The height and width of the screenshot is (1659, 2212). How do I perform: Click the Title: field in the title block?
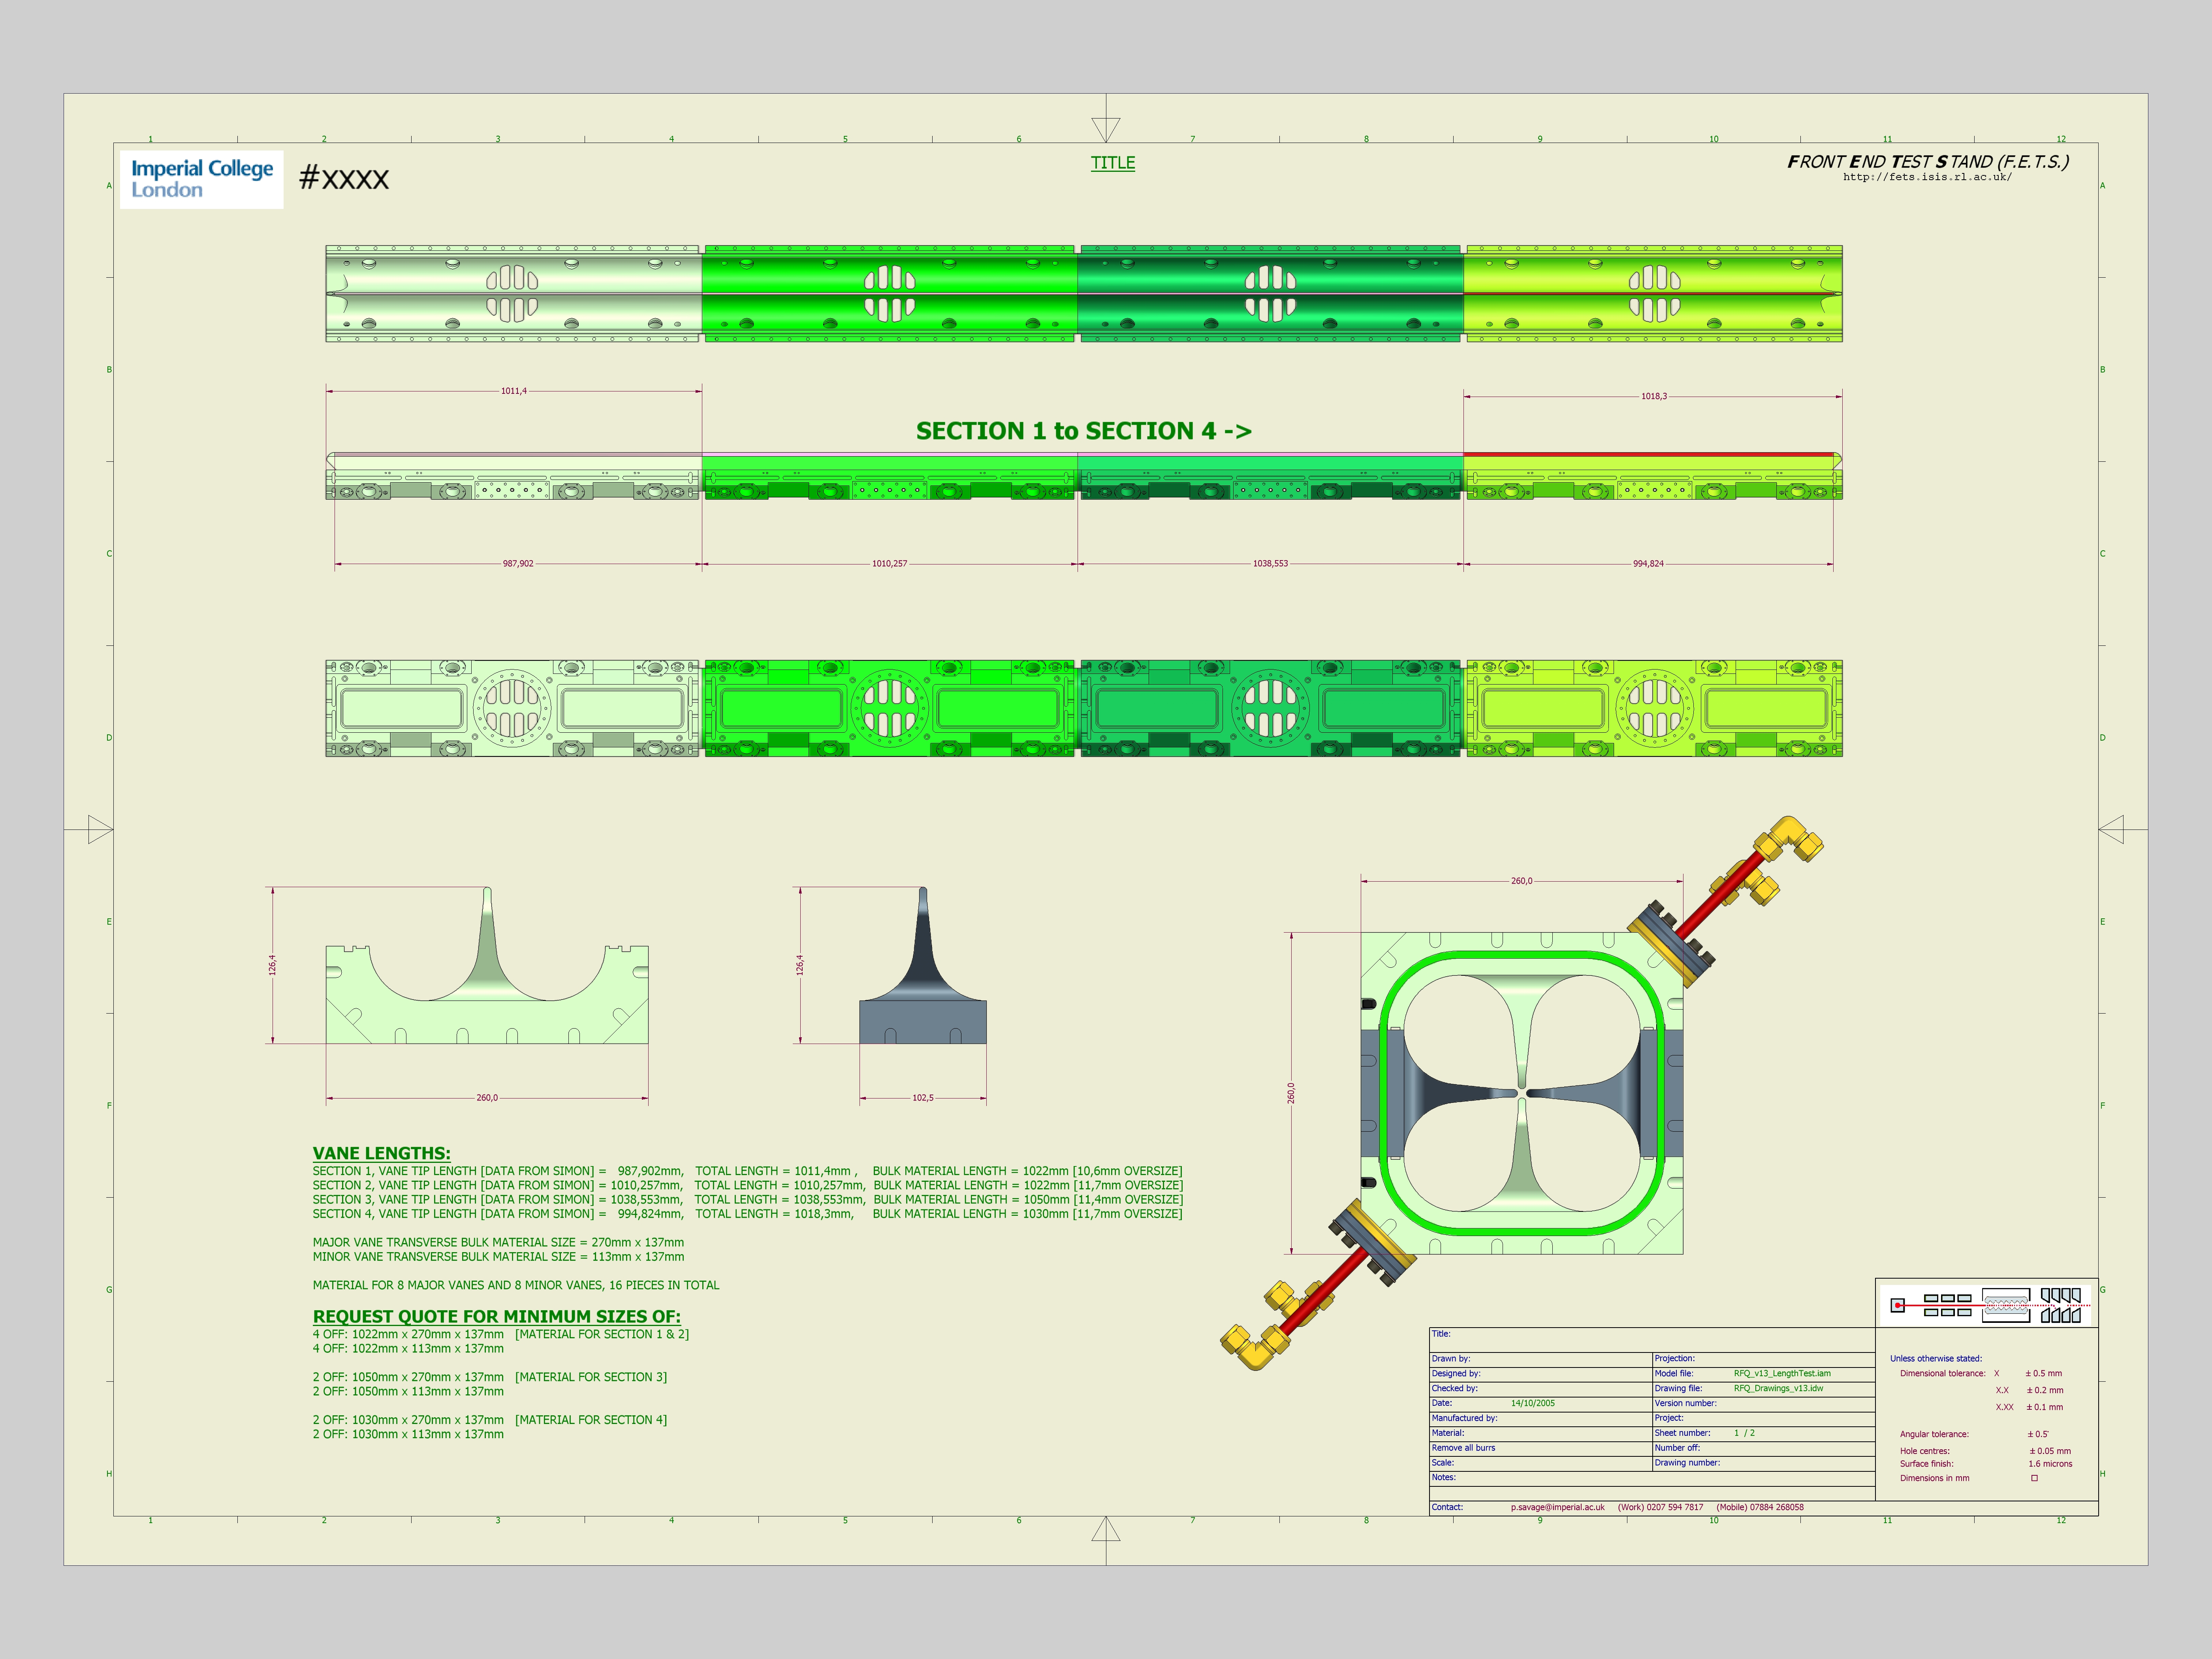[1652, 1340]
